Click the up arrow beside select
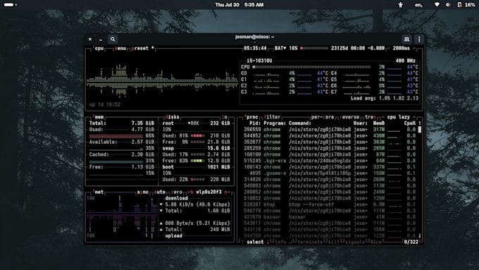Image resolution: width=479 pixels, height=270 pixels. [x=242, y=242]
